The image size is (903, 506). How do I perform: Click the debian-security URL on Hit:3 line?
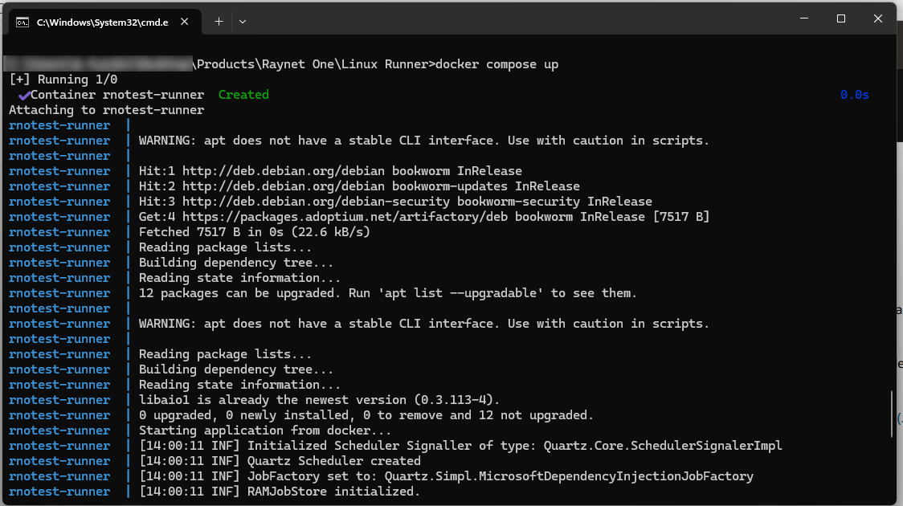pyautogui.click(x=323, y=202)
